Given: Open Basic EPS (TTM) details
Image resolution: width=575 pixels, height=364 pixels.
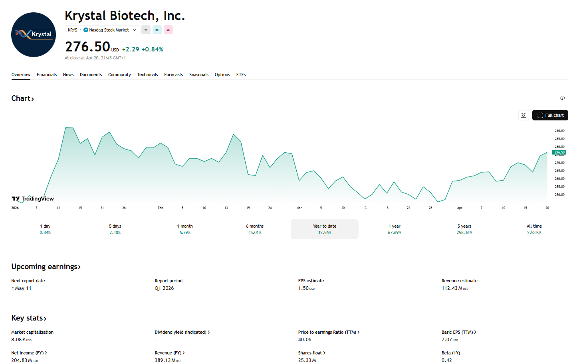Looking at the screenshot, I should click(459, 332).
